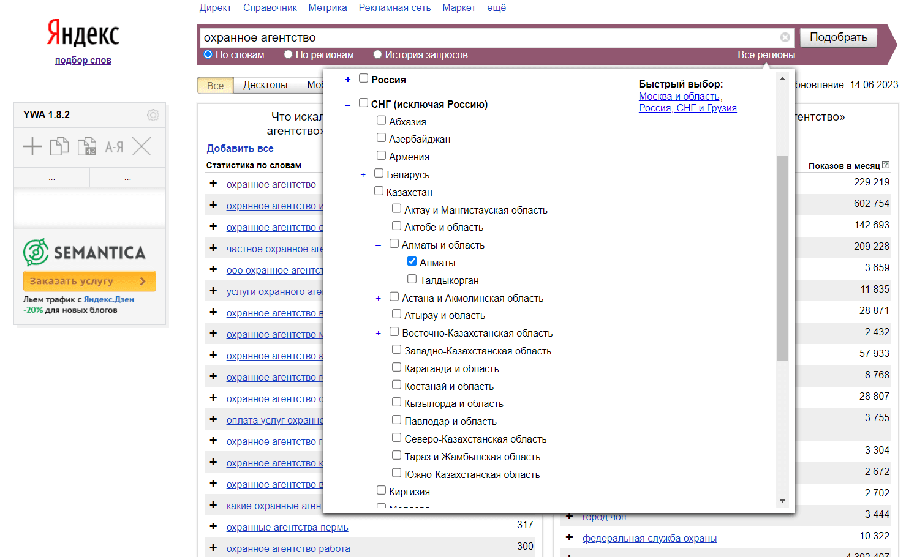This screenshot has height=557, width=917.
Task: Open the Директ service link
Action: click(215, 7)
